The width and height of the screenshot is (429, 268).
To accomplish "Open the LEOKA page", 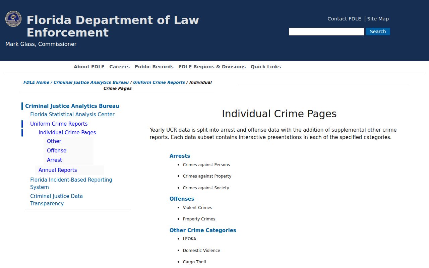I will [190, 239].
